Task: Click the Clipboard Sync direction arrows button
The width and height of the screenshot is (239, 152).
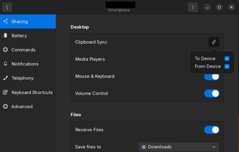Action: (x=214, y=42)
